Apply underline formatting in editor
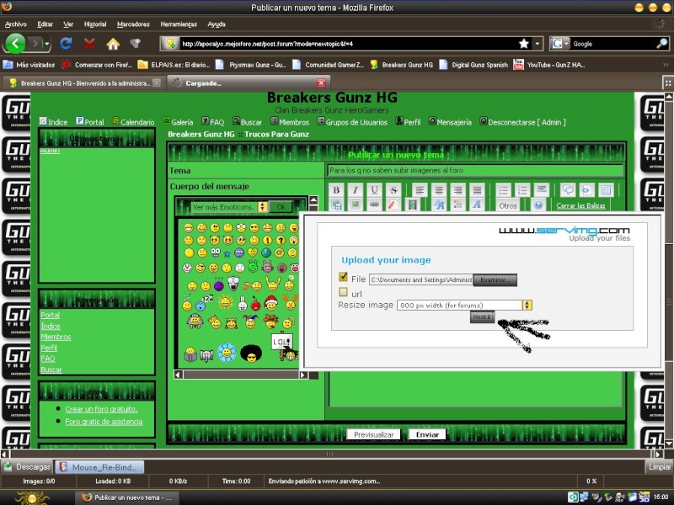 [x=374, y=190]
